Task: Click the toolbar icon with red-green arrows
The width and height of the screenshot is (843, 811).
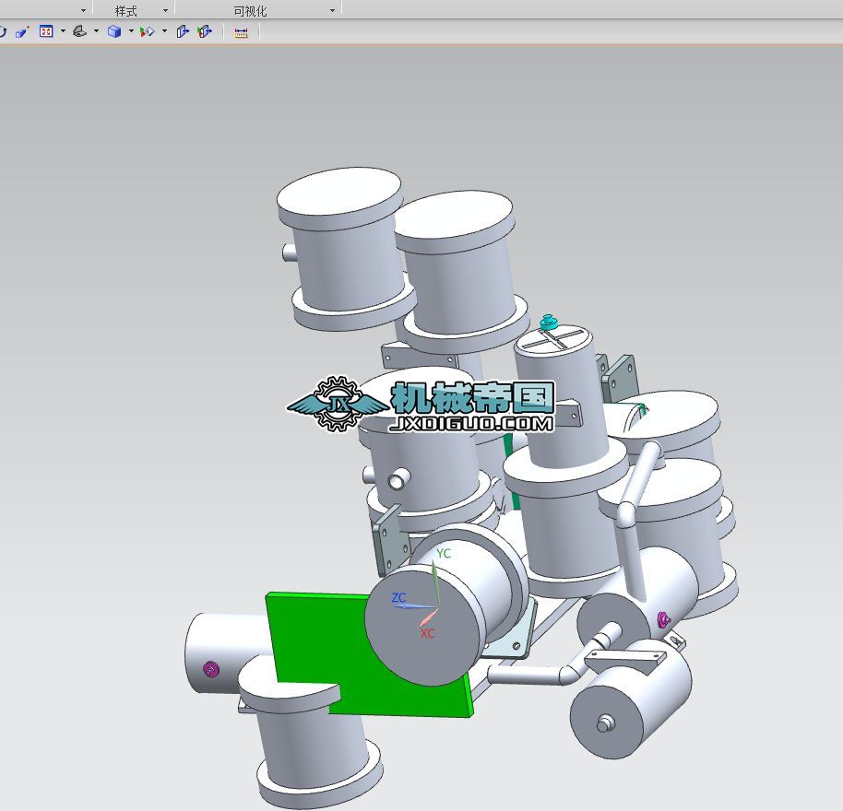Action: pyautogui.click(x=147, y=31)
